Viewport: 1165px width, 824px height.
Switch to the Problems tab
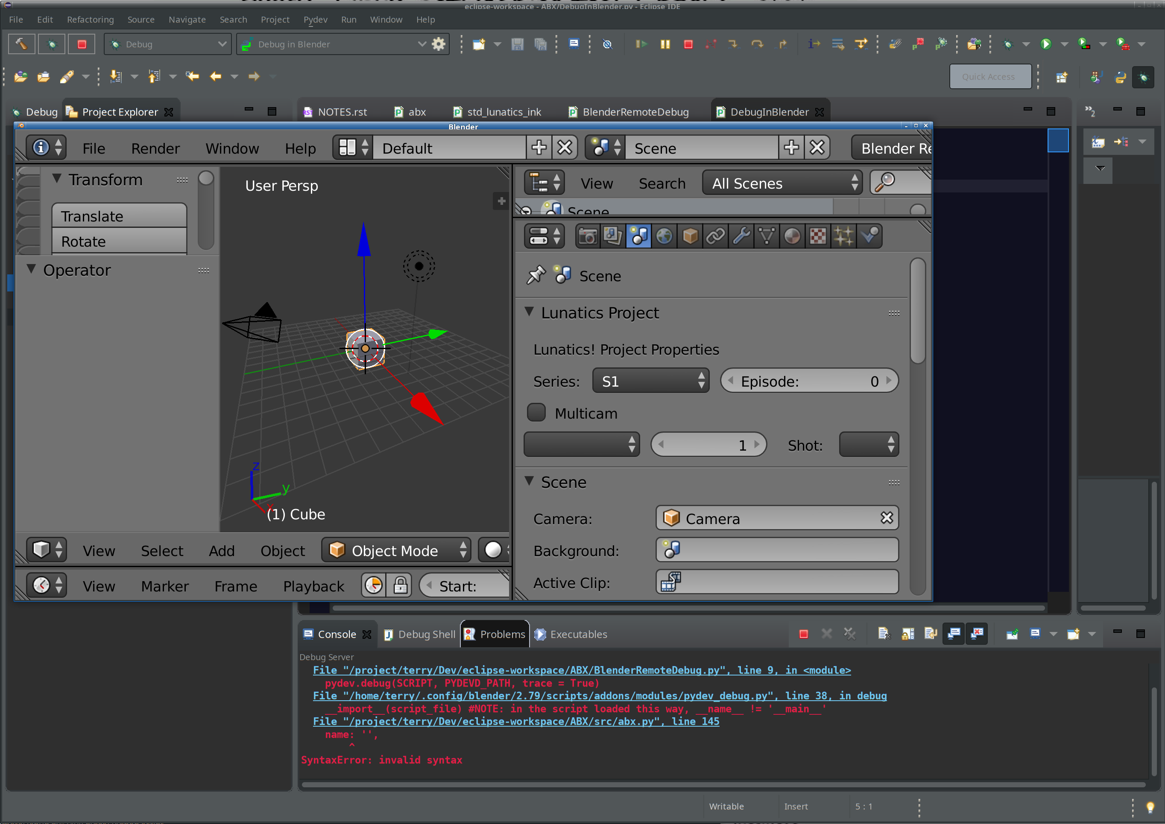click(495, 634)
